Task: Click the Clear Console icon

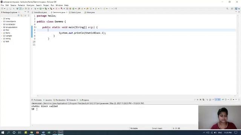Action: (x=207, y=100)
